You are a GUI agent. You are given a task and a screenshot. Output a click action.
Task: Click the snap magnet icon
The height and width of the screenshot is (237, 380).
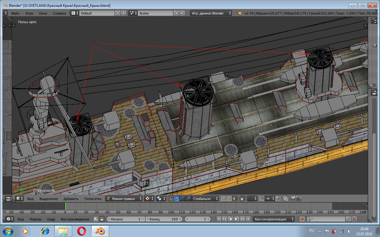pos(262,199)
